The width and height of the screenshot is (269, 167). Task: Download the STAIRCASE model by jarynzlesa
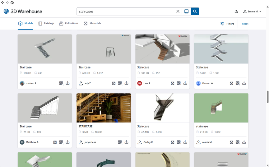coord(126,142)
